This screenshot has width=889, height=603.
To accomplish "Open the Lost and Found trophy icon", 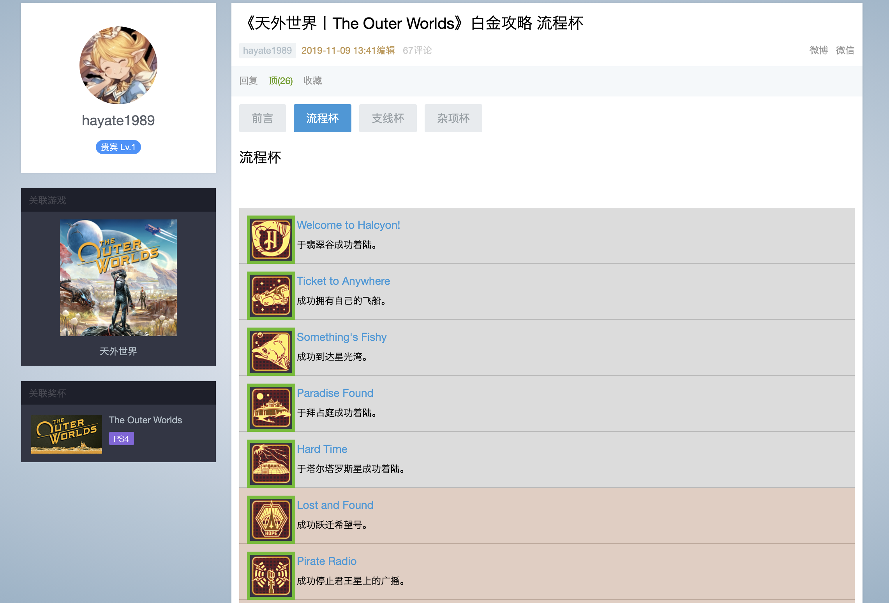I will click(x=271, y=519).
